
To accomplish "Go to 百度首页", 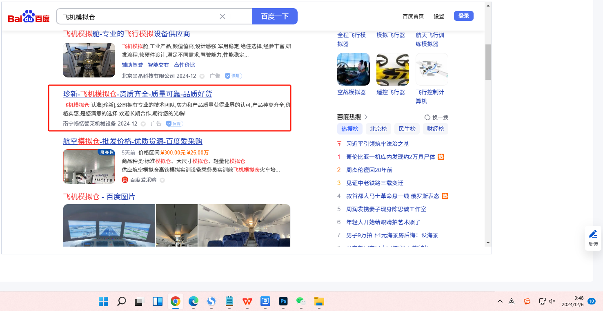I will [x=413, y=16].
